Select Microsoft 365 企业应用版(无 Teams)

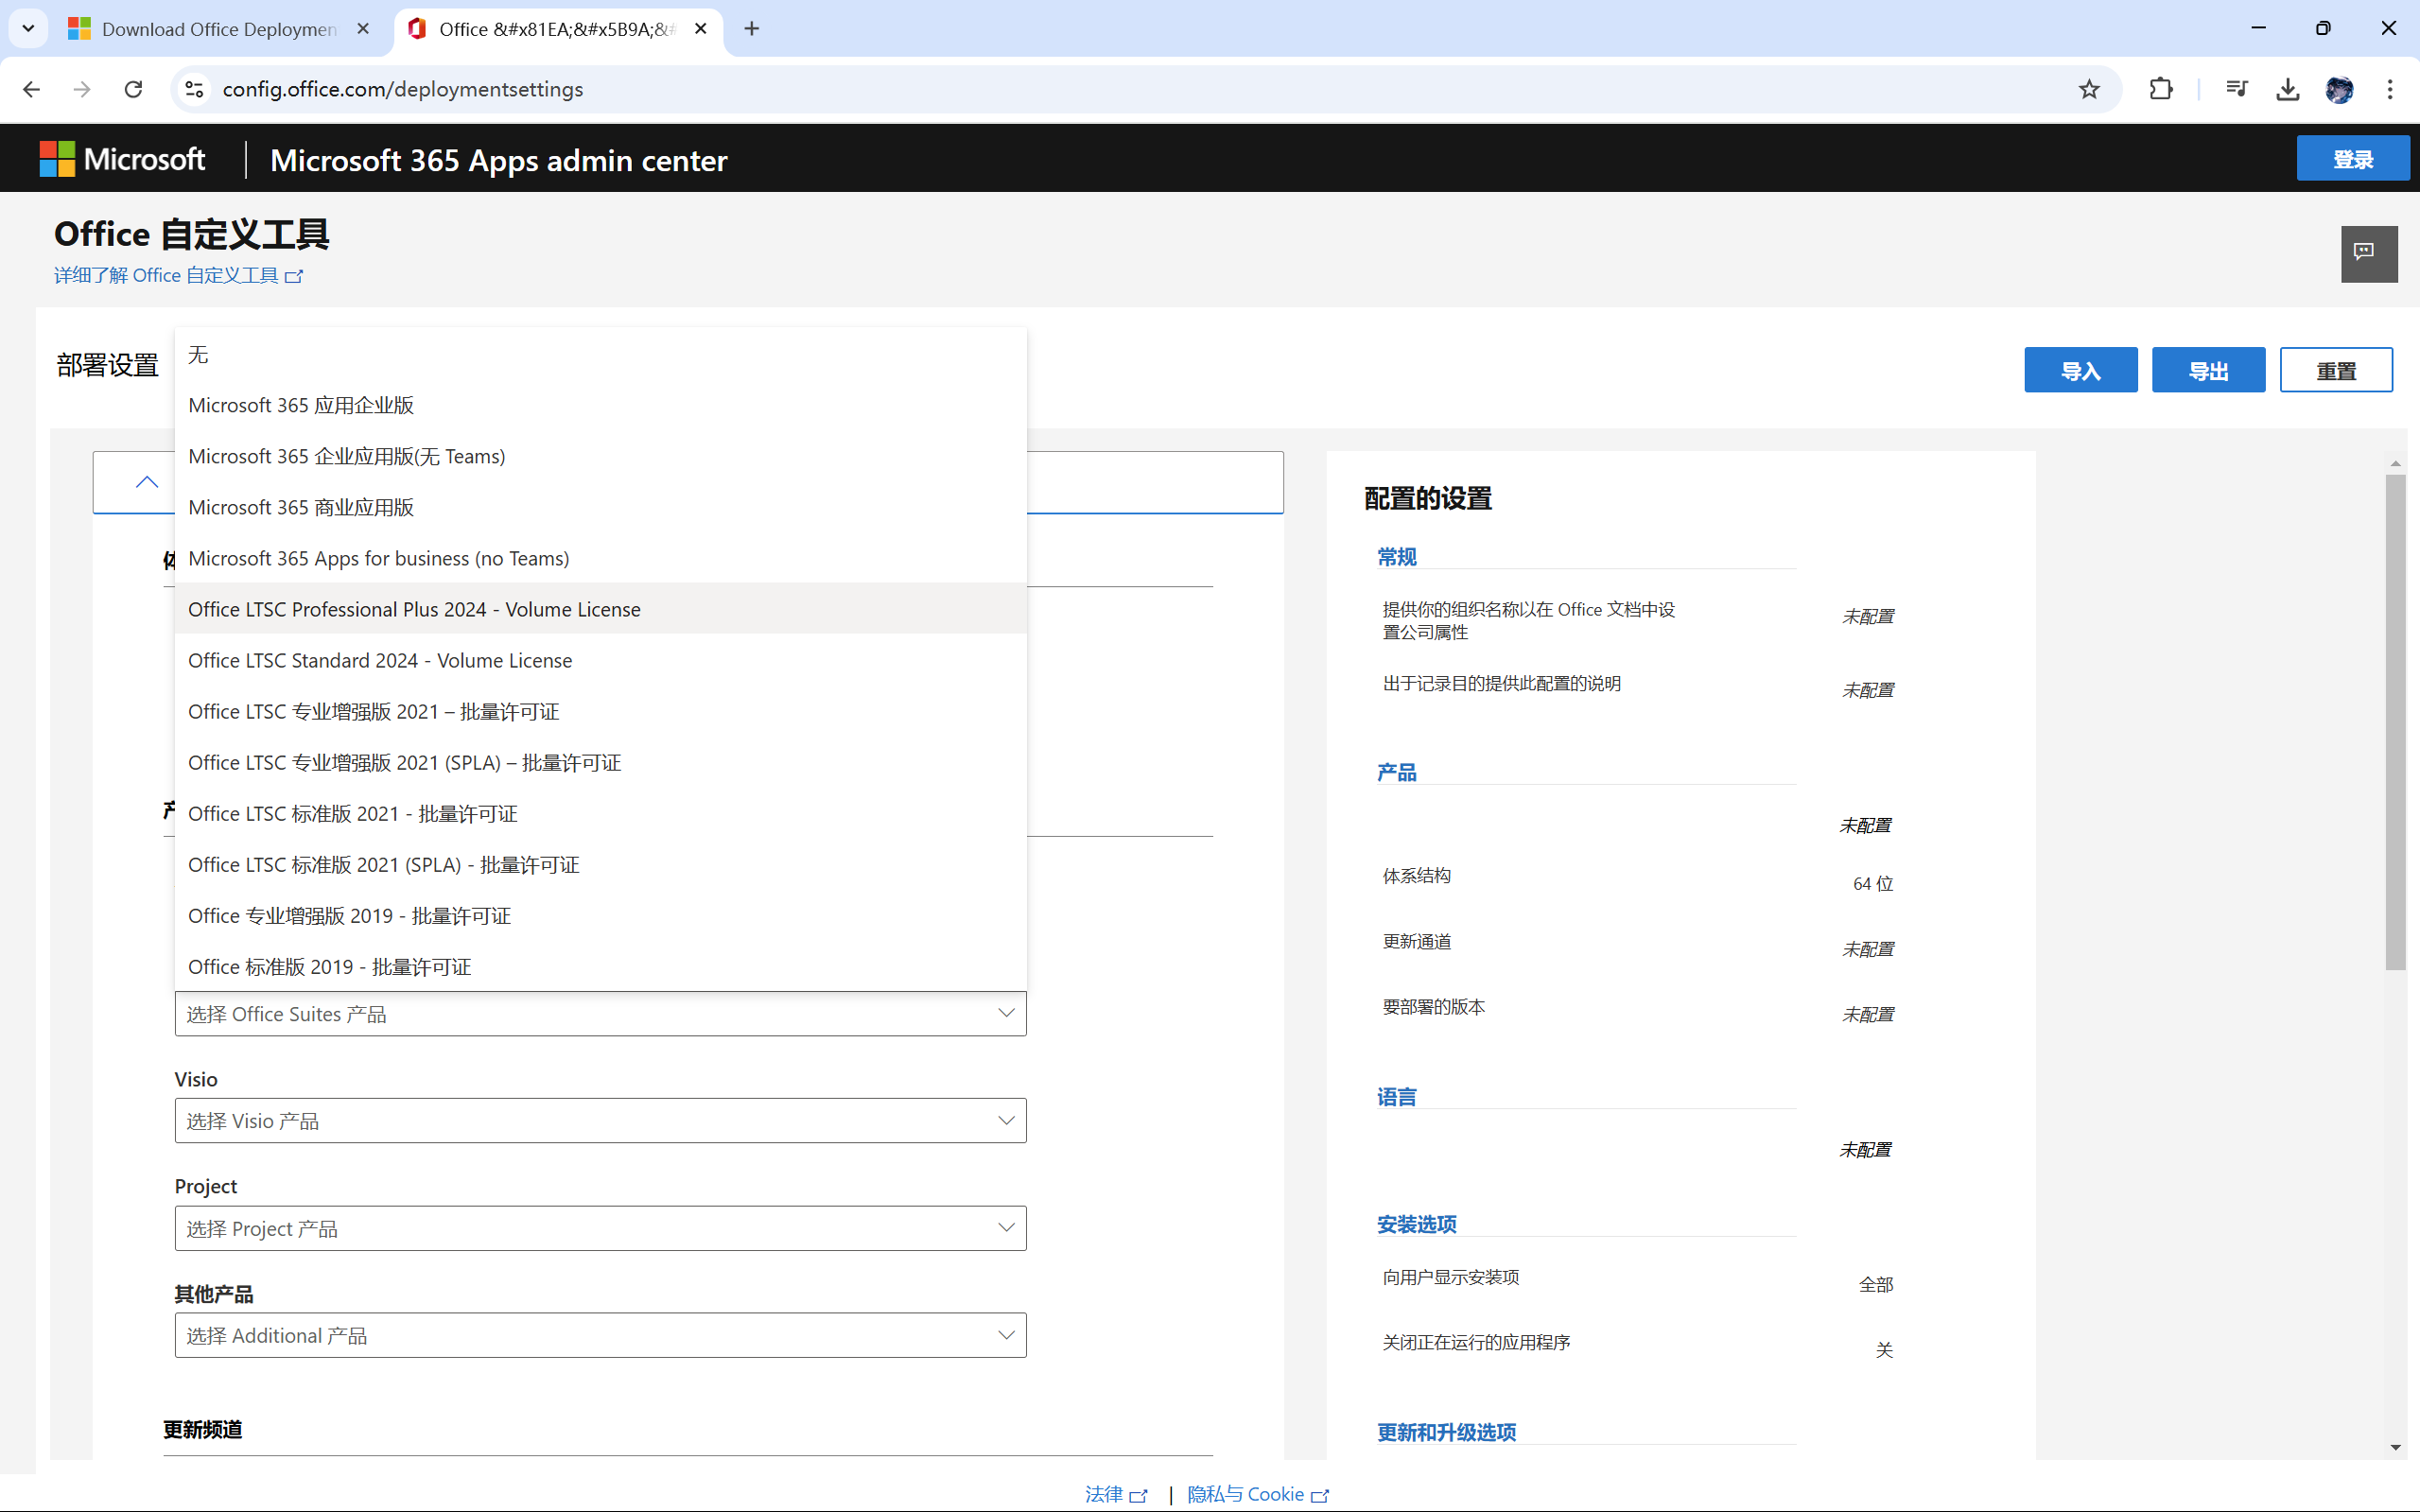(600, 456)
